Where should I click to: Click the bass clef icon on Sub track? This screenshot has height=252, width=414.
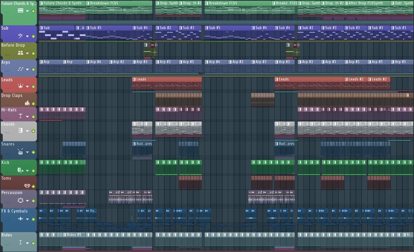pyautogui.click(x=20, y=36)
